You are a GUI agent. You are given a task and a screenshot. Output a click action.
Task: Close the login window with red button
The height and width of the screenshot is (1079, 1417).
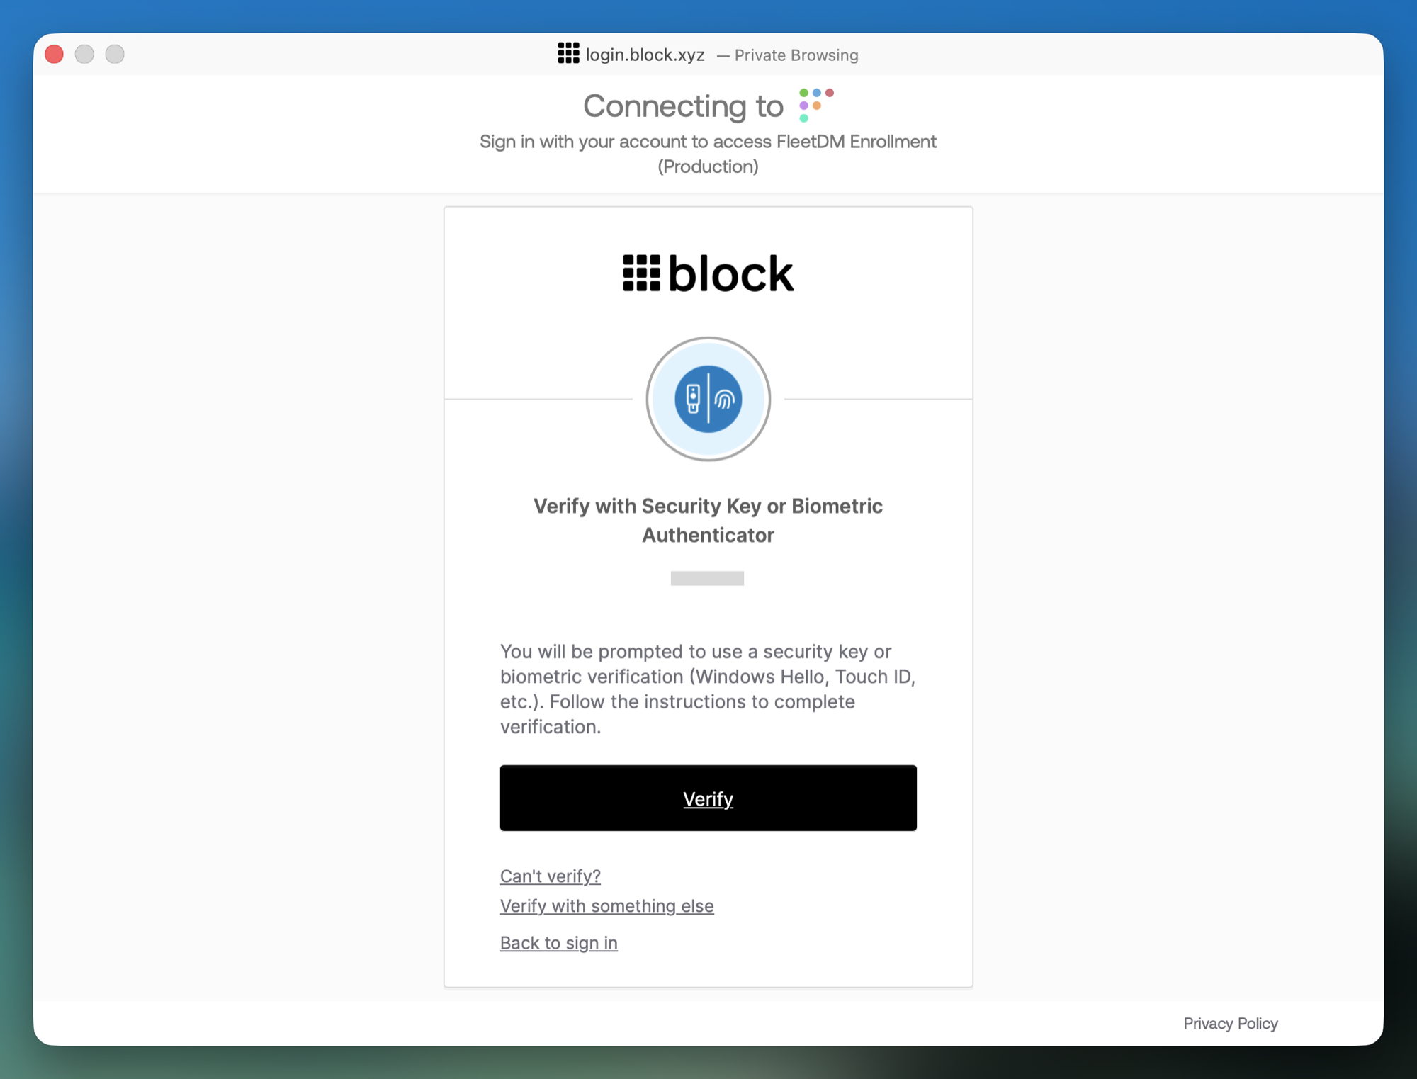[x=55, y=54]
